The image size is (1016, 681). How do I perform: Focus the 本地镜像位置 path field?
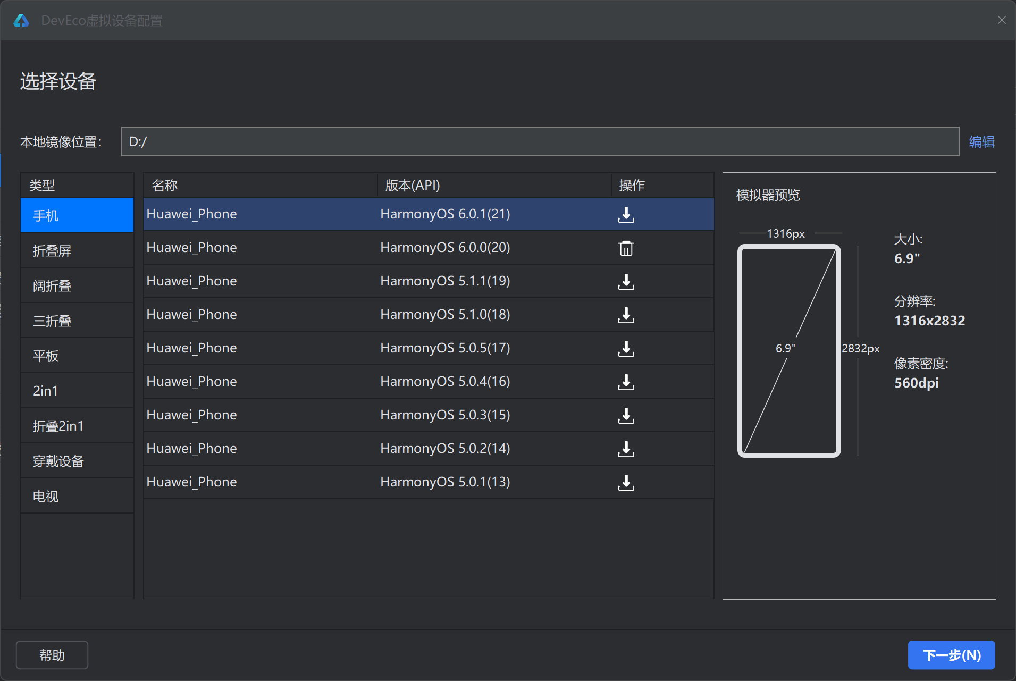coord(540,141)
